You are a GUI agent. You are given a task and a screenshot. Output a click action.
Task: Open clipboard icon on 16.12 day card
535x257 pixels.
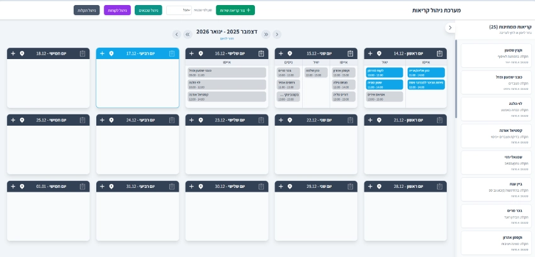[261, 53]
